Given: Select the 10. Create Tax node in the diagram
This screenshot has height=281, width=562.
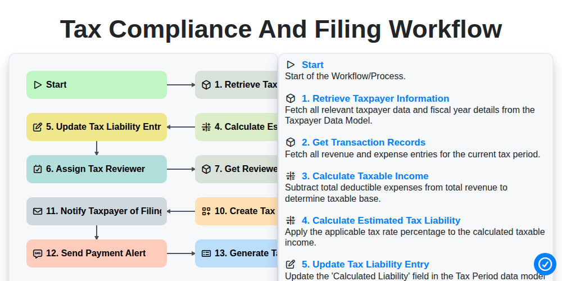Looking at the screenshot, I should (x=236, y=211).
